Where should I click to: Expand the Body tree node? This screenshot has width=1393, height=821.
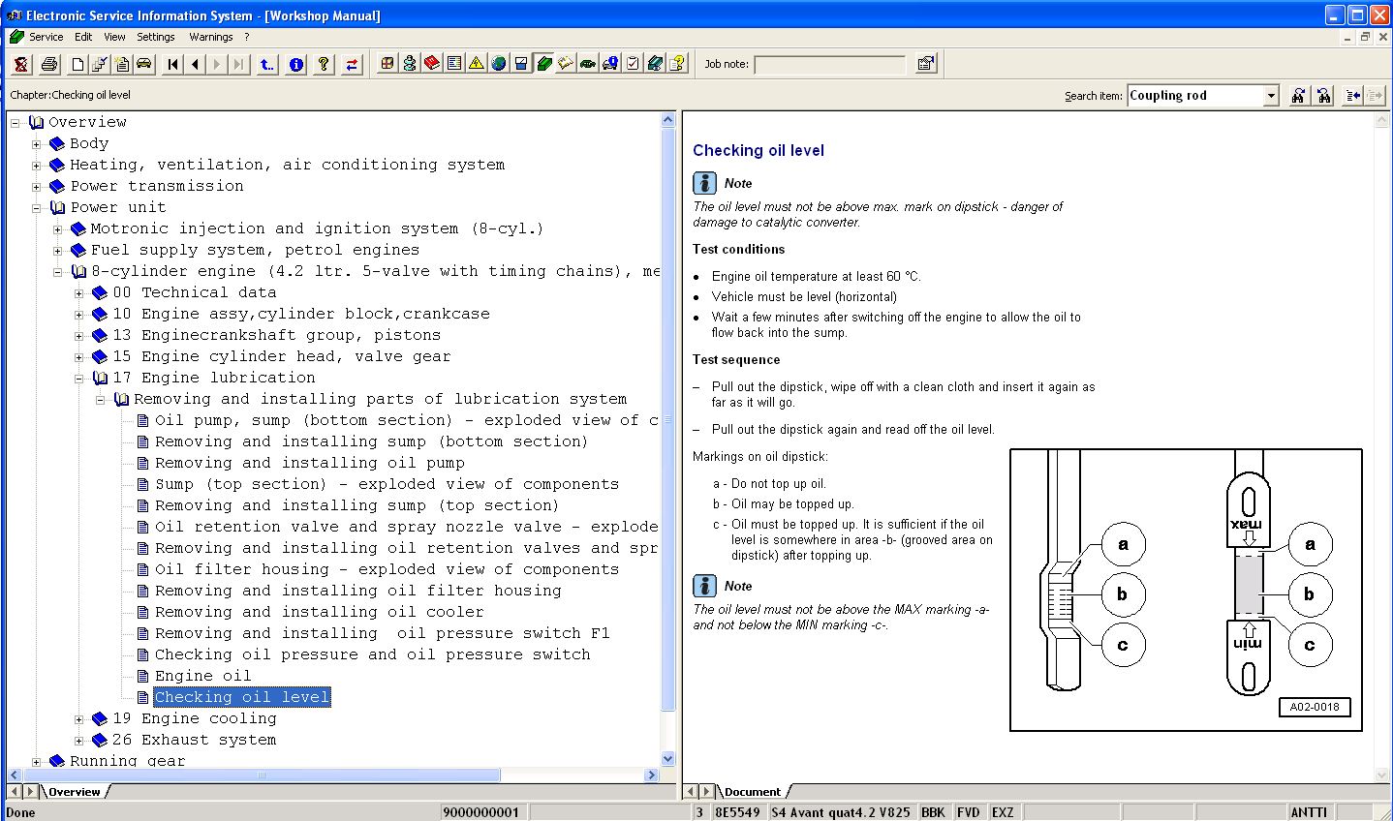pos(37,143)
